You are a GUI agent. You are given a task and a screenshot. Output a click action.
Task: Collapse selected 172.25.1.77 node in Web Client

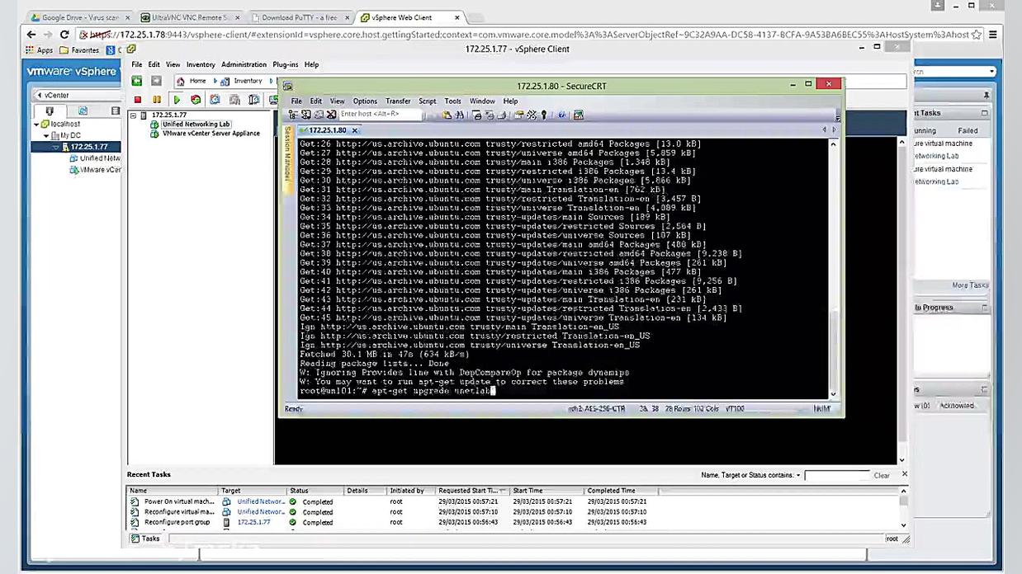[55, 147]
